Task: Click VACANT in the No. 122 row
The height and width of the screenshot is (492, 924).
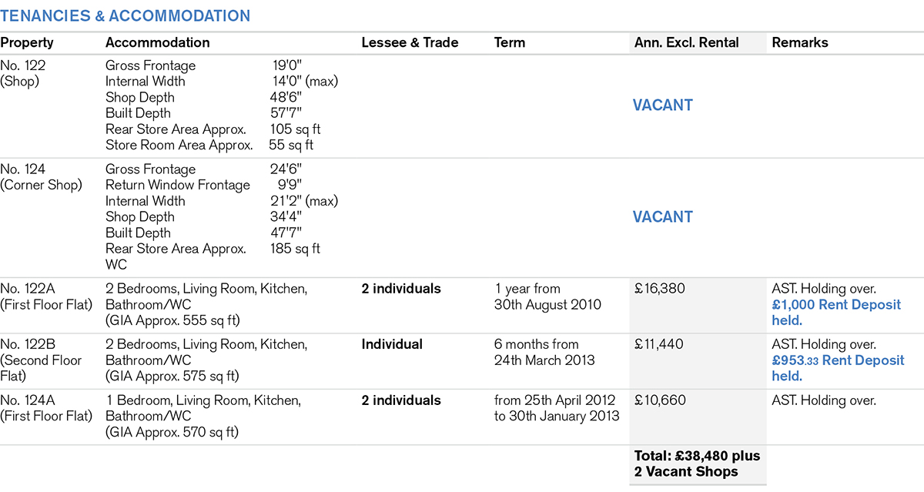Action: coord(662,105)
